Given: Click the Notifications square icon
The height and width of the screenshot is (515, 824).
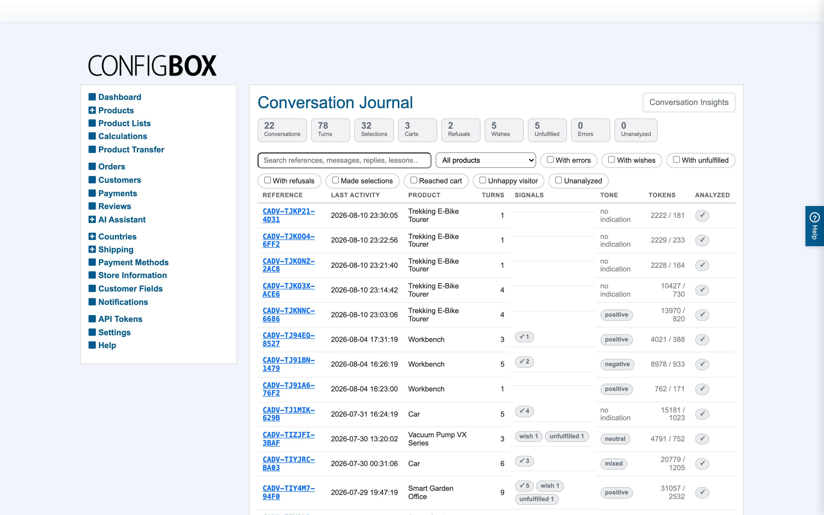Looking at the screenshot, I should [x=92, y=302].
